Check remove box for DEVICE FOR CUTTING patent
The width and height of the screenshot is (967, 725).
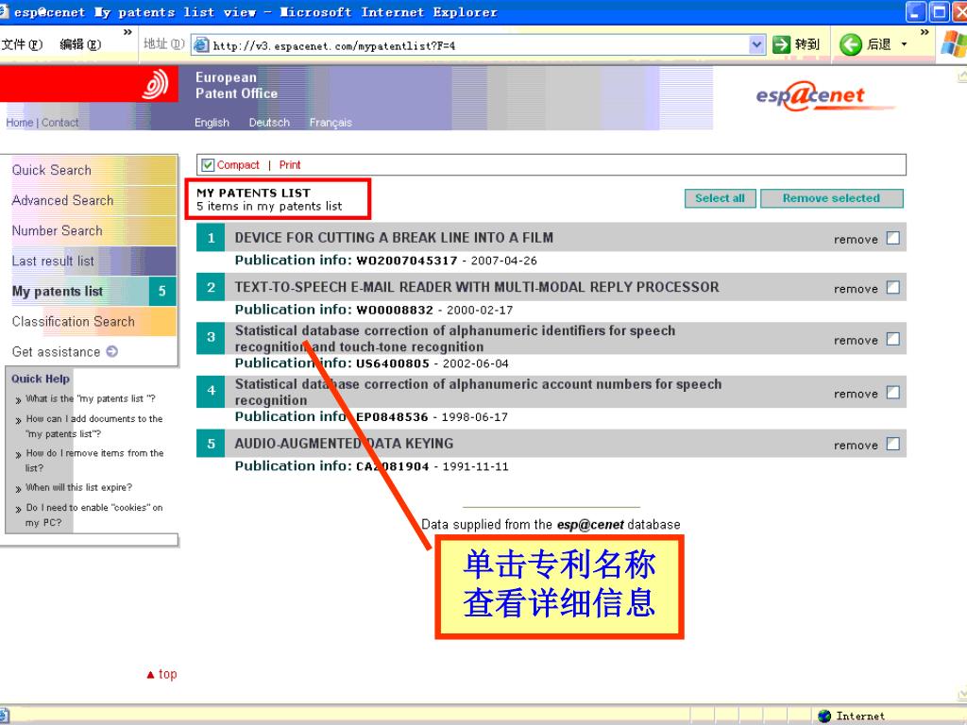[893, 238]
